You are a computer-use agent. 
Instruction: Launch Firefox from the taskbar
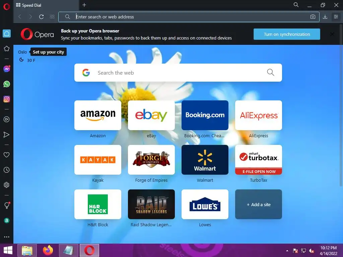tap(48, 250)
